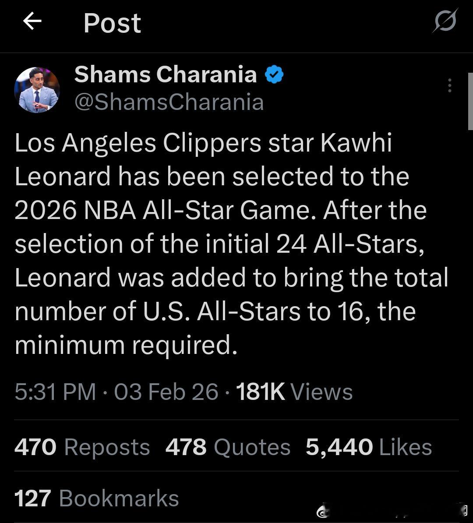Click the Shams Charania display name
The width and height of the screenshot is (473, 523).
[166, 74]
